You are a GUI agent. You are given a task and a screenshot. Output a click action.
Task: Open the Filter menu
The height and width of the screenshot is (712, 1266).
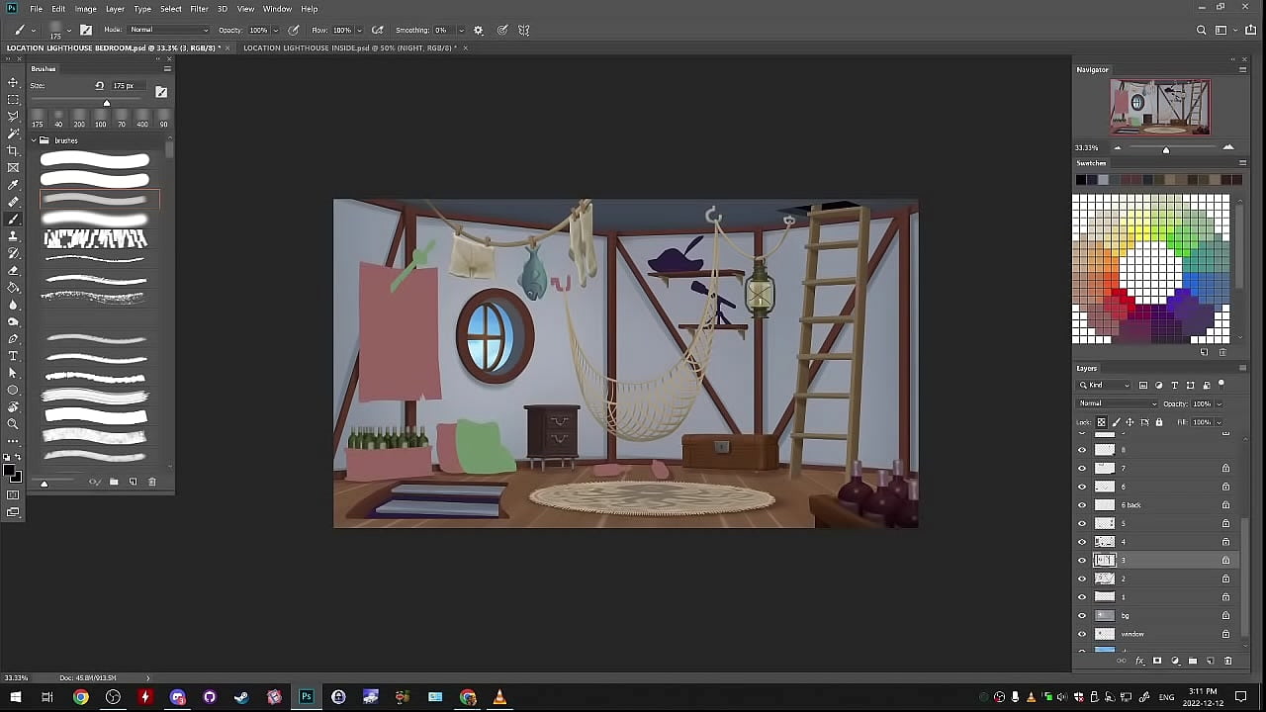tap(199, 9)
